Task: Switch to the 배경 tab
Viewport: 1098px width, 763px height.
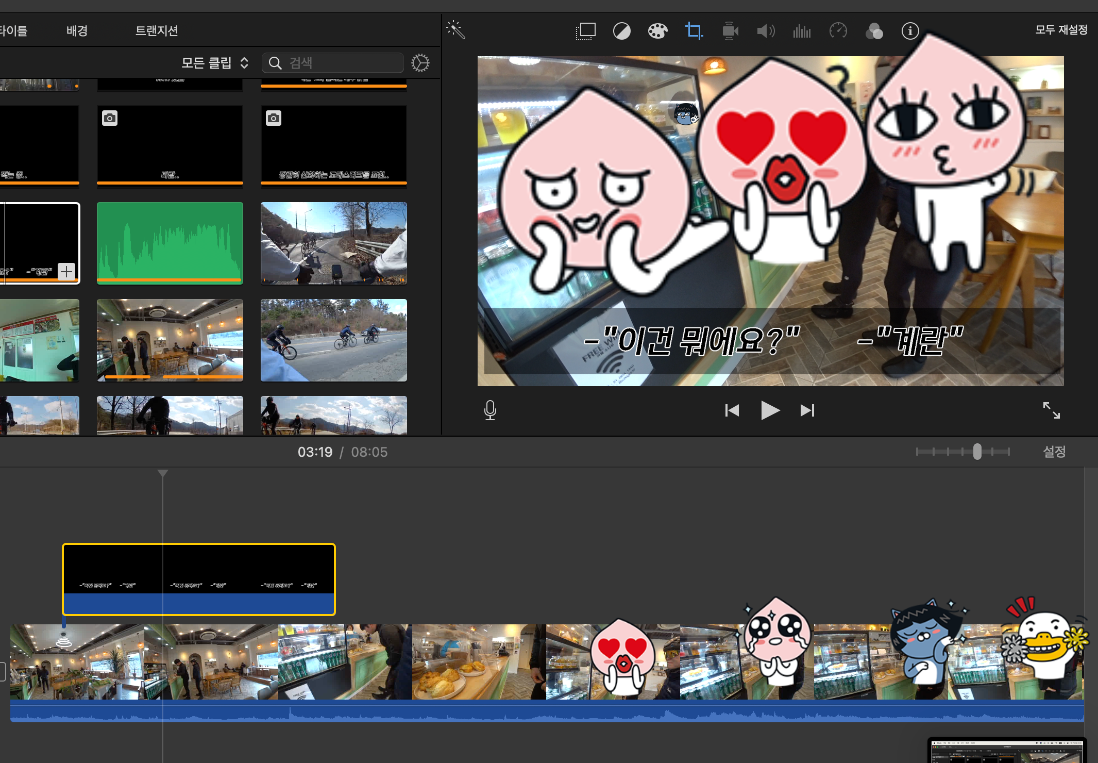Action: [x=77, y=31]
